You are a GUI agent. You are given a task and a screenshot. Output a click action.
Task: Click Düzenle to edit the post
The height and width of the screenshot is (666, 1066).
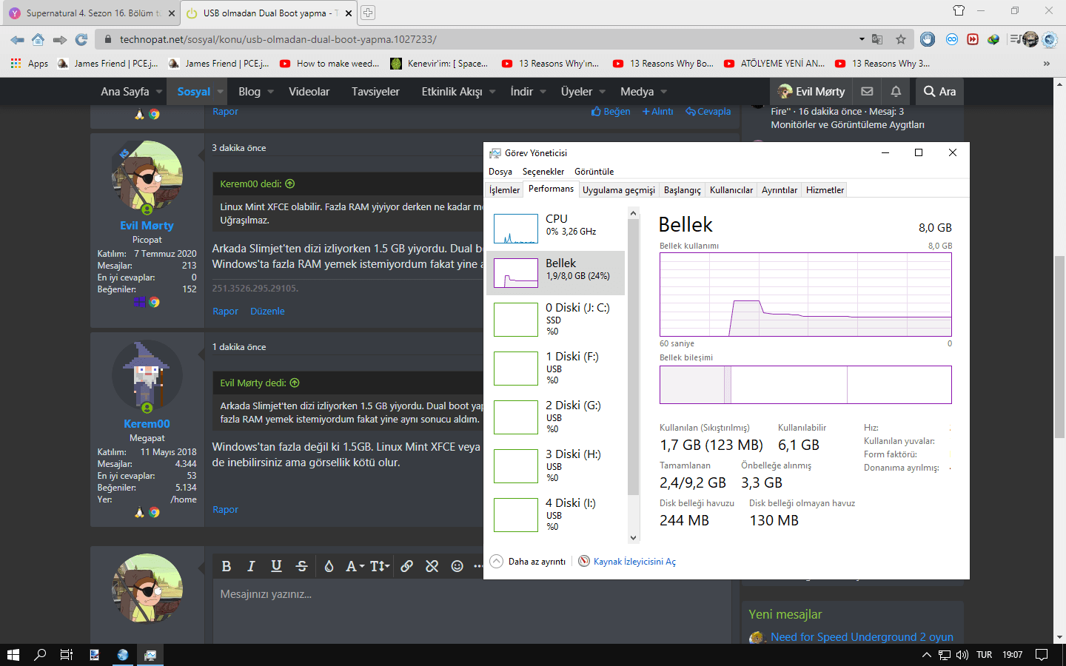coord(267,312)
